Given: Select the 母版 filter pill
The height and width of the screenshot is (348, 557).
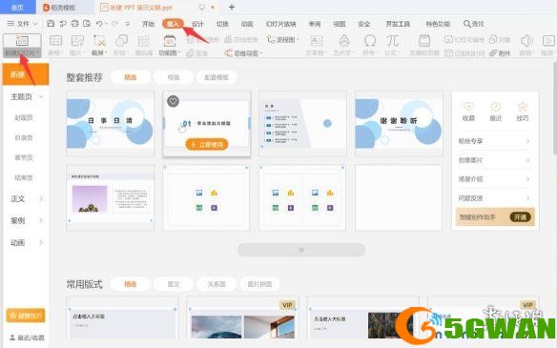Looking at the screenshot, I should [174, 77].
